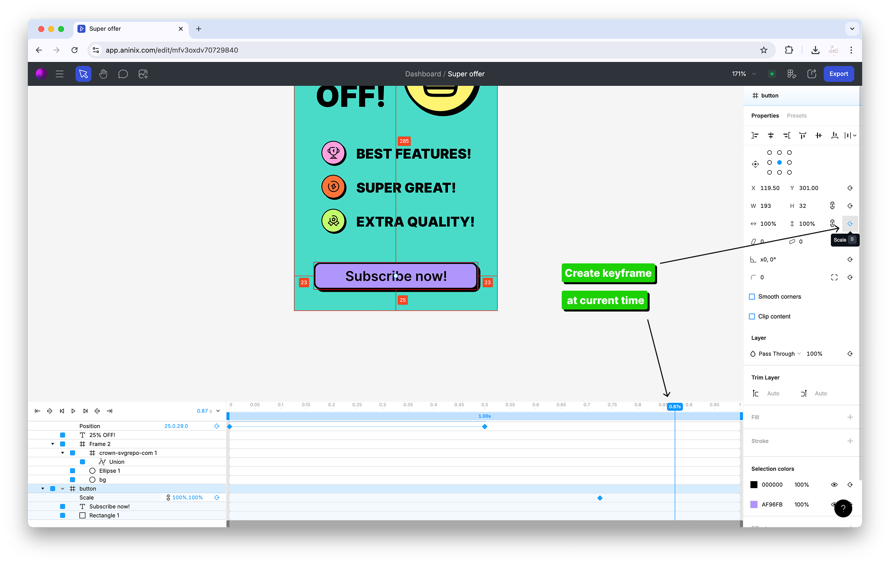
Task: Open the main hamburger menu
Action: (60, 74)
